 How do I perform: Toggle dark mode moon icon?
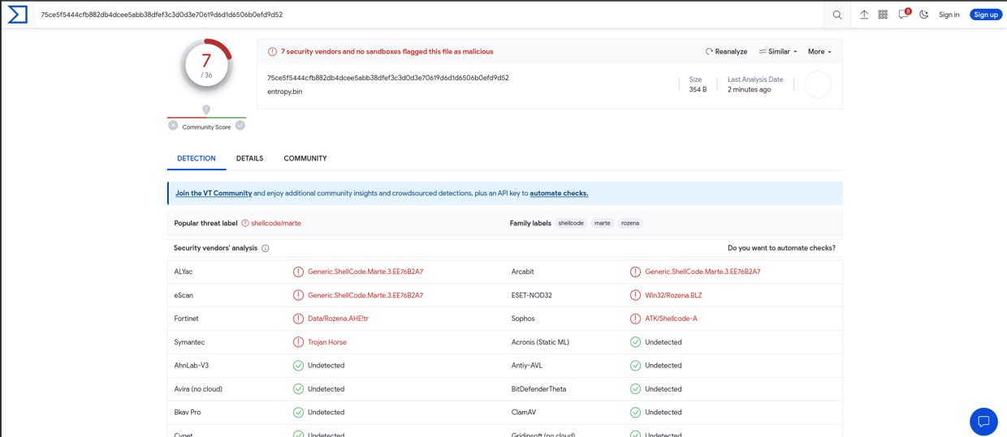[924, 15]
